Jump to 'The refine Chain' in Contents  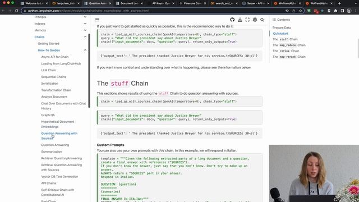[x=286, y=51]
